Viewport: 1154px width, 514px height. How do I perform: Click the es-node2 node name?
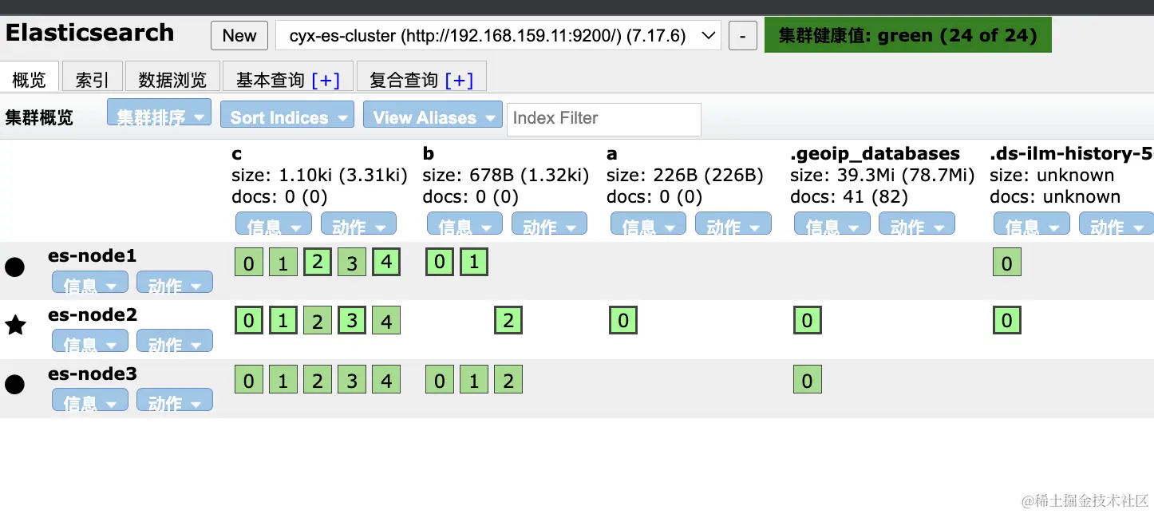tap(93, 314)
